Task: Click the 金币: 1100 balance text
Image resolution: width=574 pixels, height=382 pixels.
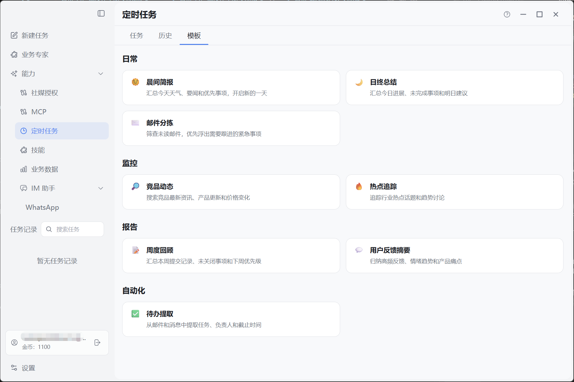Action: (x=36, y=347)
